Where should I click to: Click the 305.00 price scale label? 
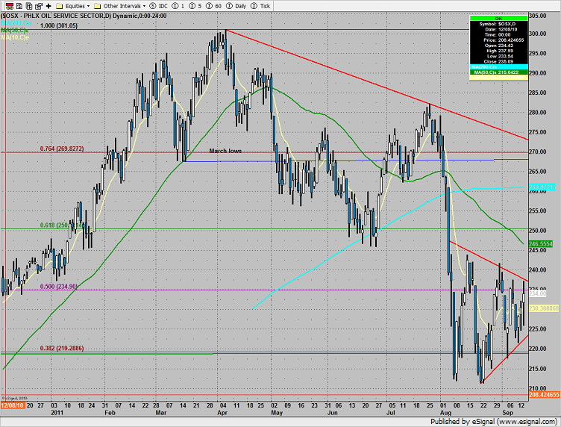pos(538,16)
